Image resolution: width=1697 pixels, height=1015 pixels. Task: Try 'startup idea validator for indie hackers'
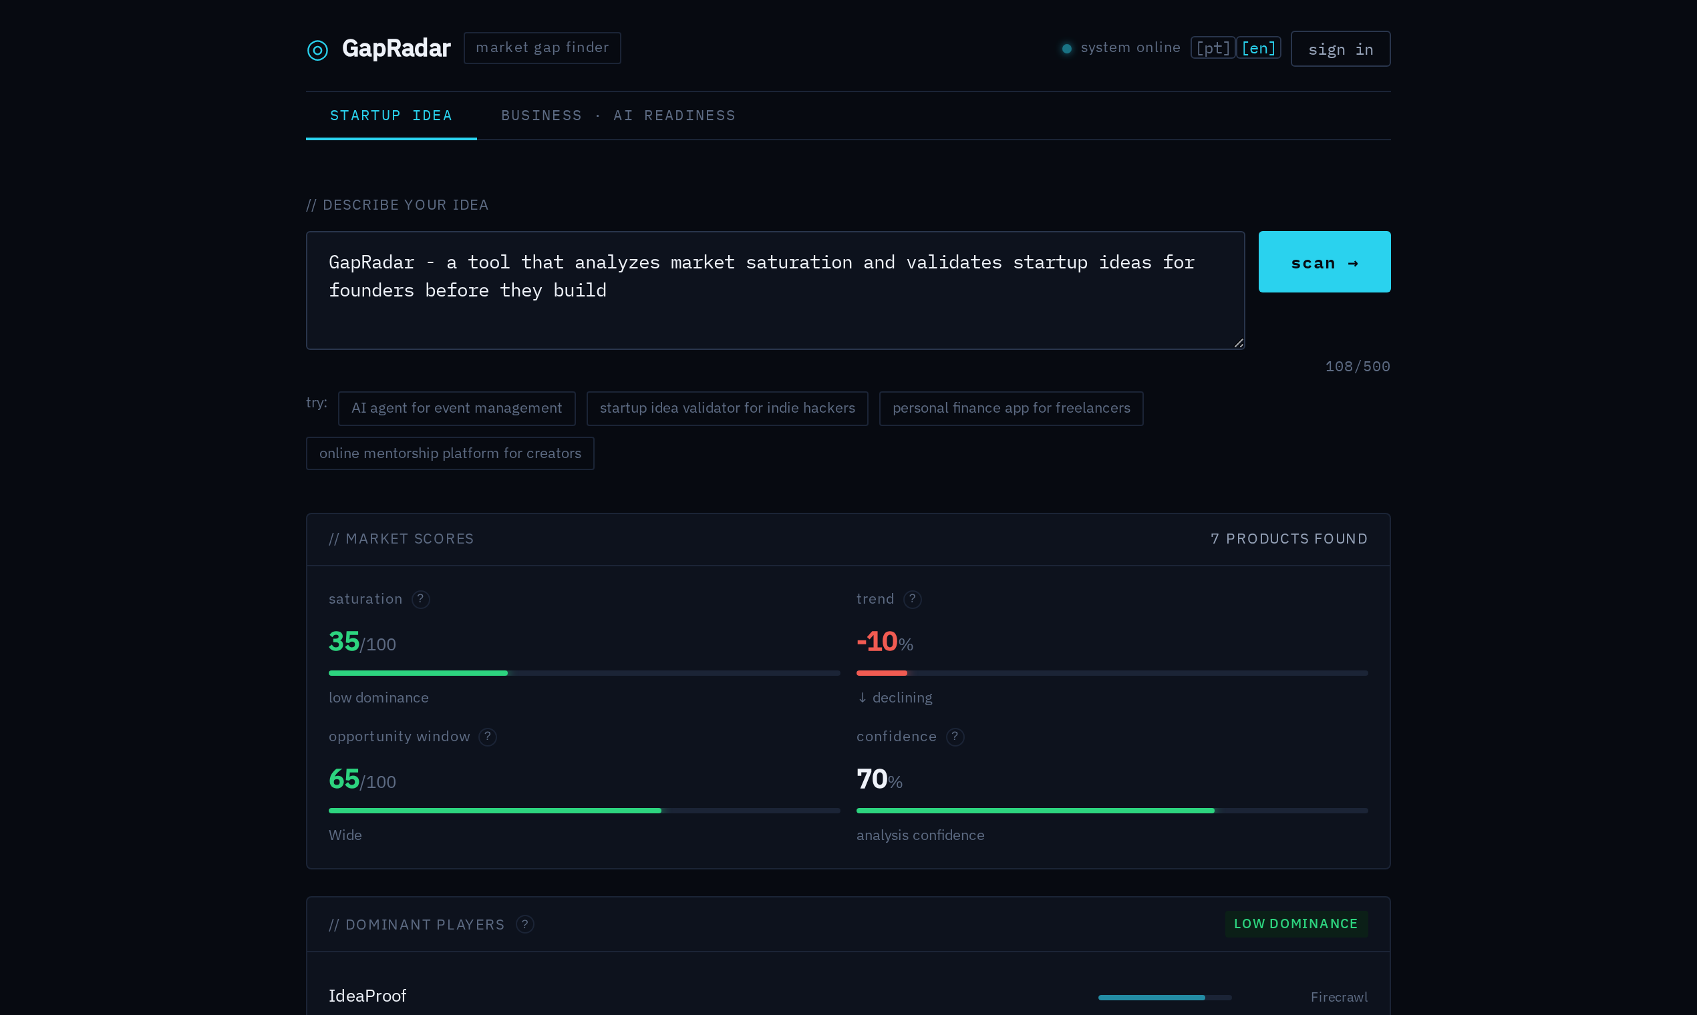pyautogui.click(x=728, y=408)
